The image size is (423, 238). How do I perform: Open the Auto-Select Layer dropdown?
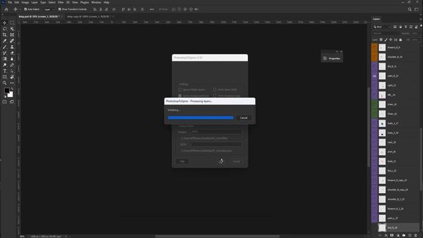(49, 9)
